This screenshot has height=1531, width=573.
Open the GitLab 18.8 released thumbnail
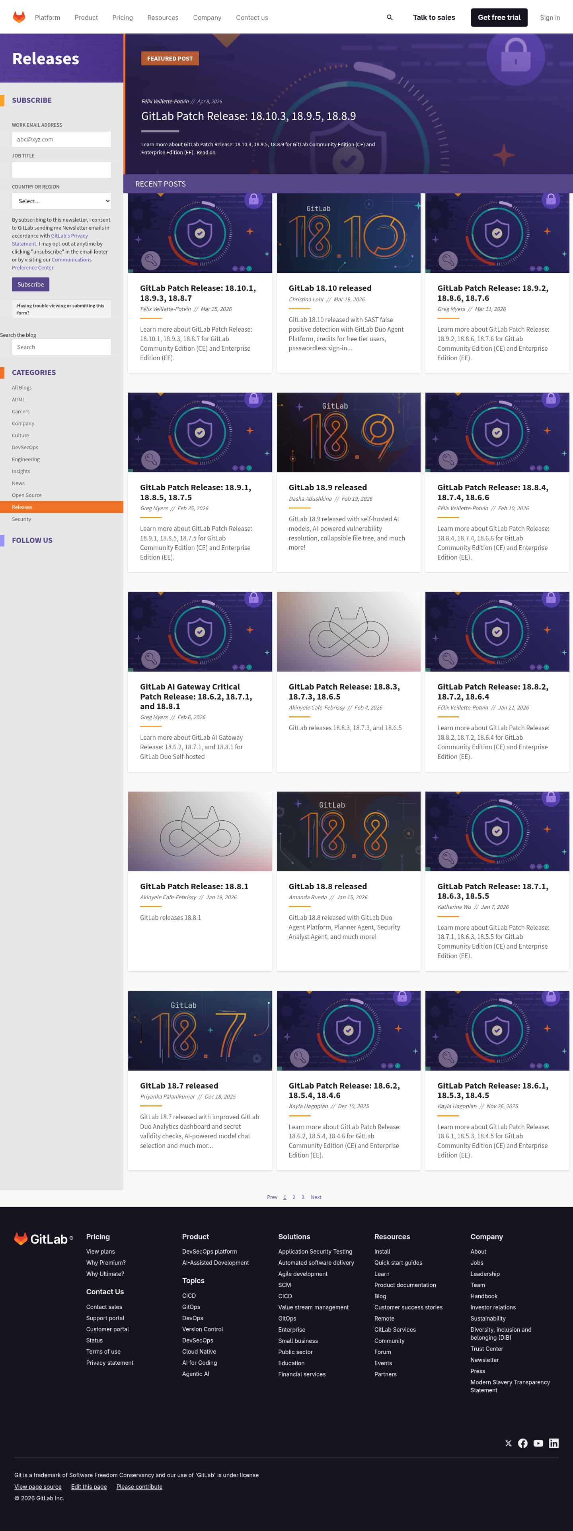click(349, 831)
